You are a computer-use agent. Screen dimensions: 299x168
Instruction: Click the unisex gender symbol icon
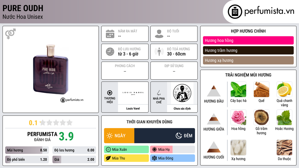[x=10, y=34]
